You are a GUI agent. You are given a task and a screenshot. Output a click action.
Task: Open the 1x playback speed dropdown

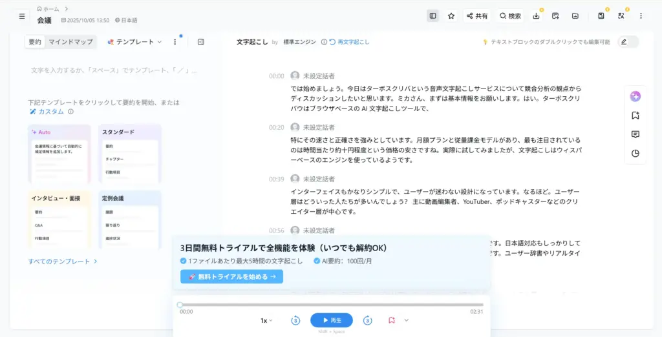(266, 321)
